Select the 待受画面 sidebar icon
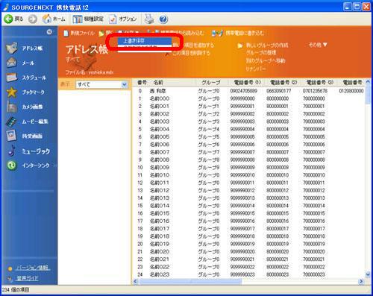Image resolution: width=373 pixels, height=296 pixels. click(x=12, y=136)
